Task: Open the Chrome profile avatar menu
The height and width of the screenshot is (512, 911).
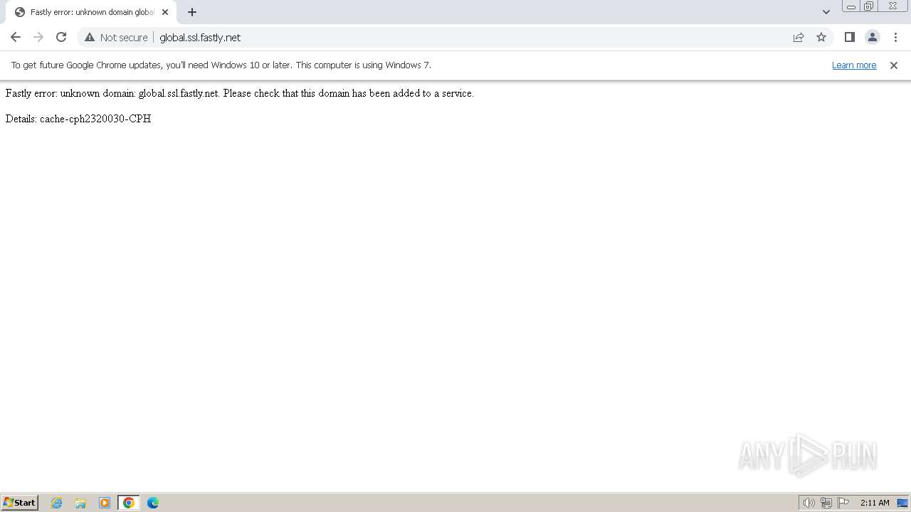Action: [x=873, y=37]
